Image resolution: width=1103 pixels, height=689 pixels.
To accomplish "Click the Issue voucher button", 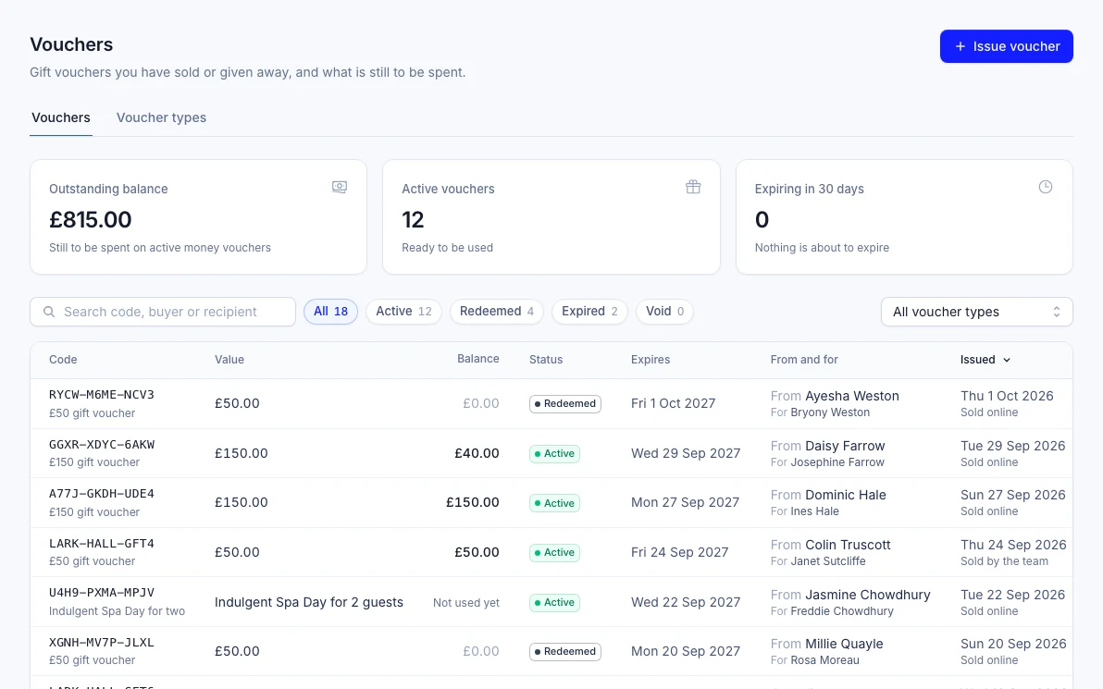I will pyautogui.click(x=1006, y=46).
